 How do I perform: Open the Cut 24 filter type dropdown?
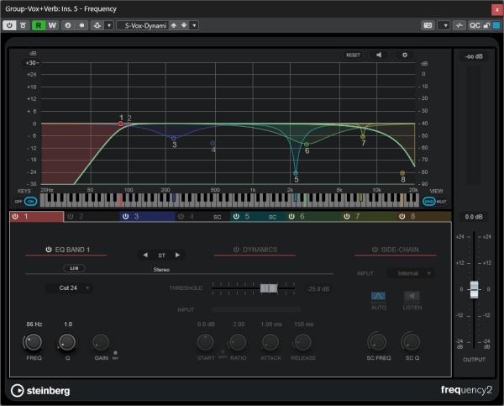tap(70, 288)
